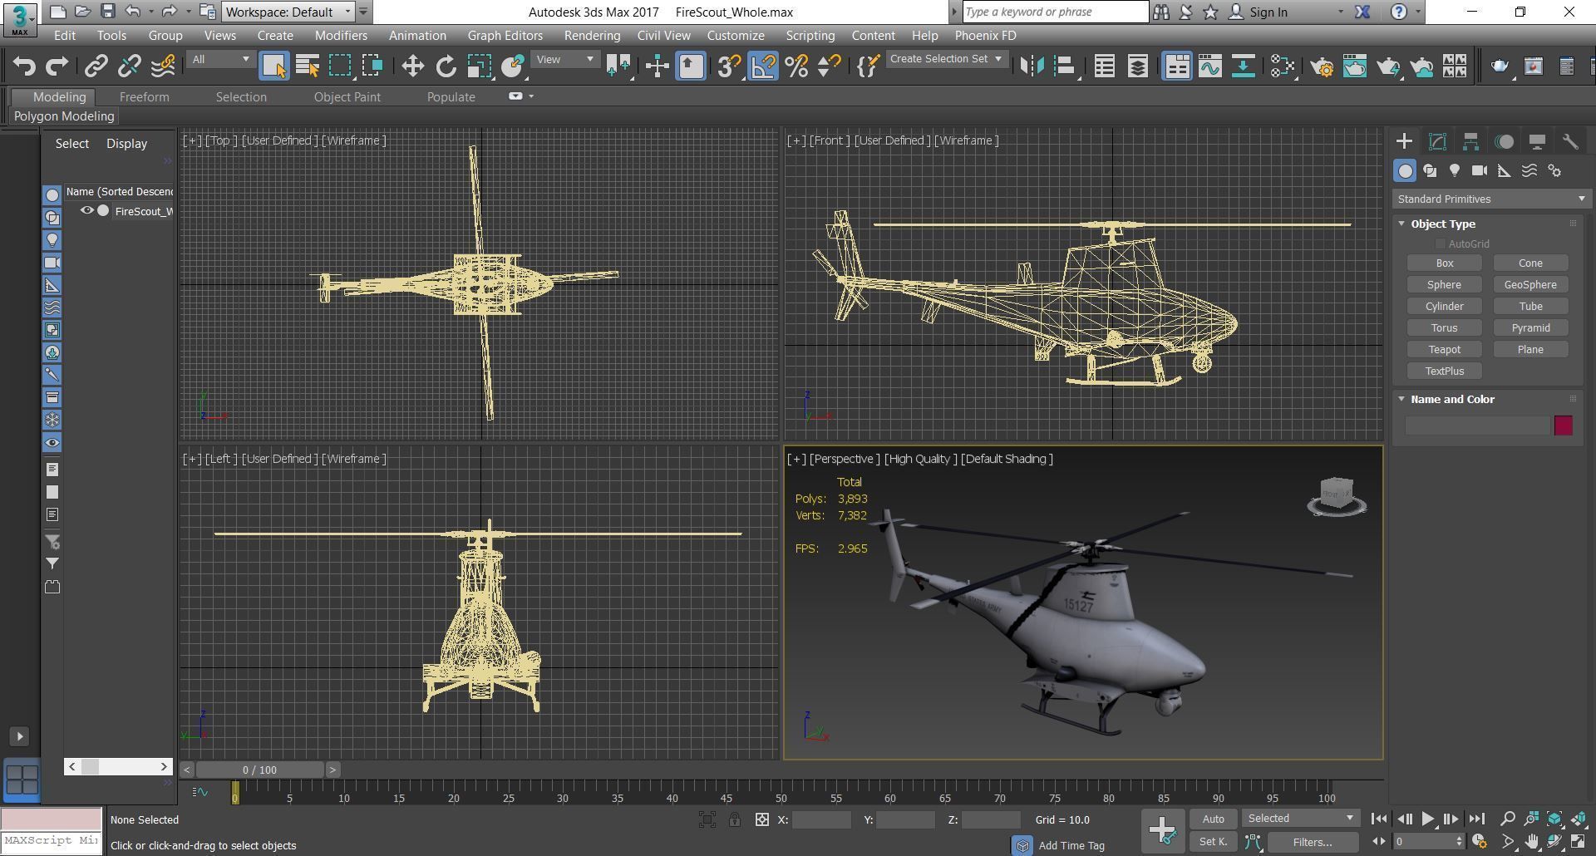Click the TextPlus button
This screenshot has width=1596, height=856.
(1444, 371)
